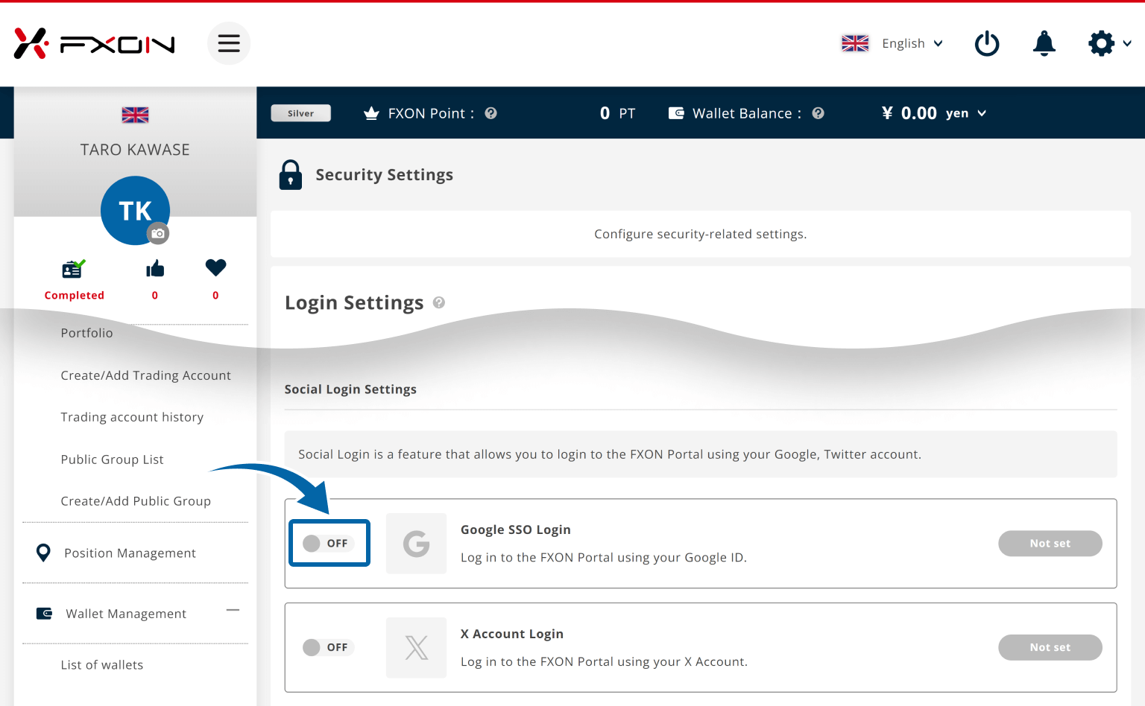Click the Position Management pin icon
Image resolution: width=1145 pixels, height=706 pixels.
tap(43, 553)
